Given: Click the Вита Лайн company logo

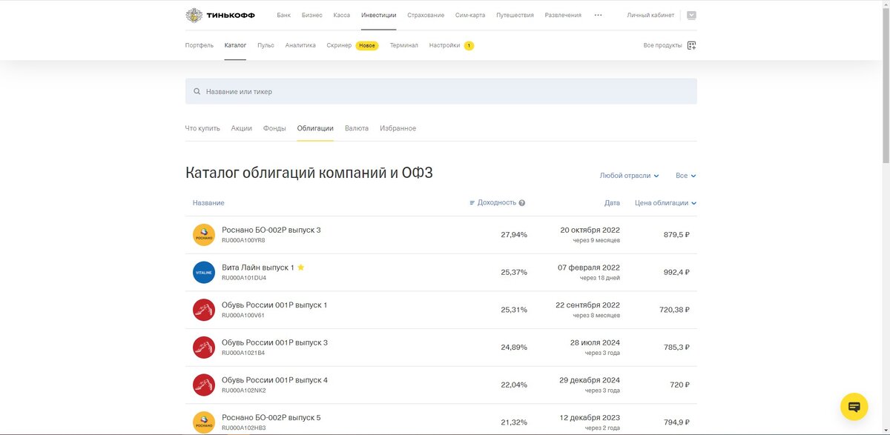Looking at the screenshot, I should 204,273.
